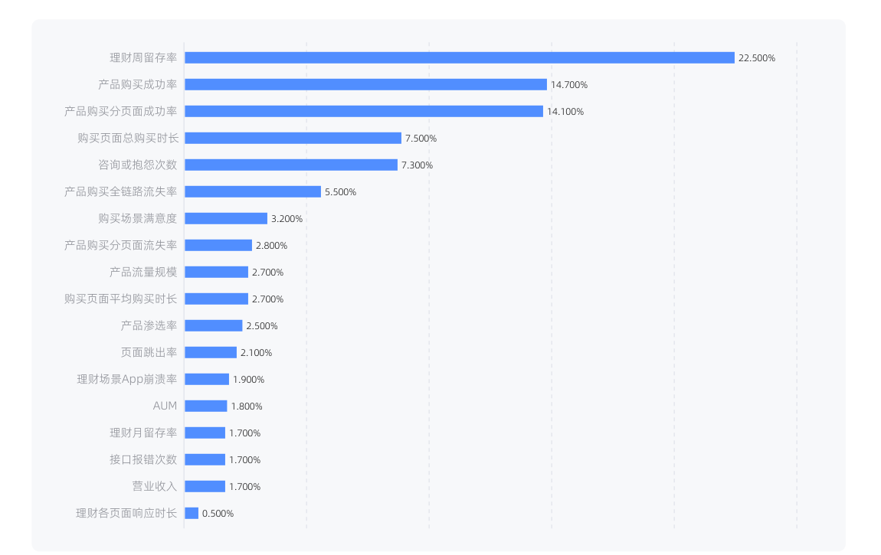Viewport: 881px width, 555px height.
Task: Select the 页面跳出率 label
Action: coord(149,352)
